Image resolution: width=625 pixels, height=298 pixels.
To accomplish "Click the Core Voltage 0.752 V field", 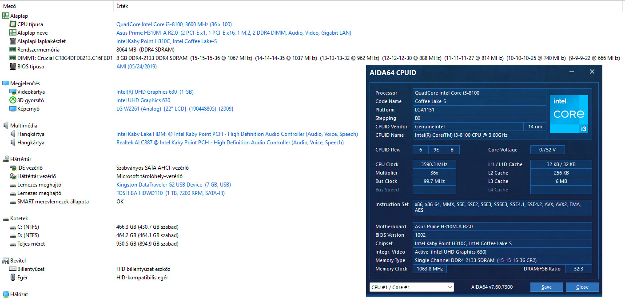I will coord(547,150).
